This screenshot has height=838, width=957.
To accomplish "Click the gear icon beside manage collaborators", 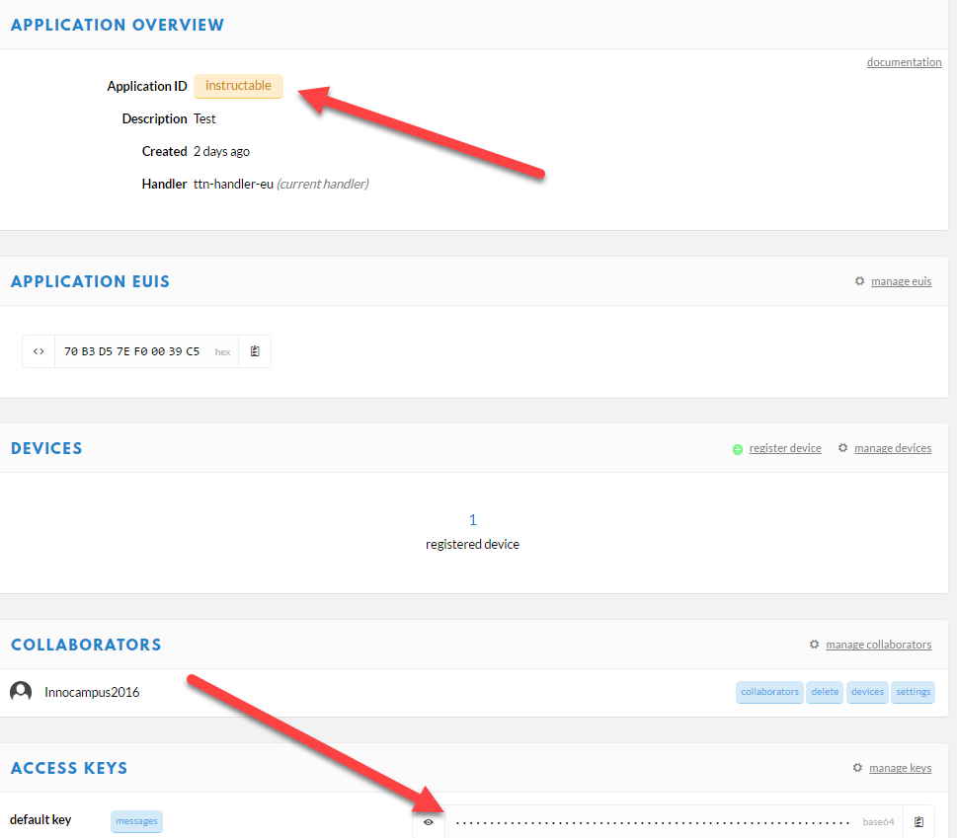I will click(814, 645).
